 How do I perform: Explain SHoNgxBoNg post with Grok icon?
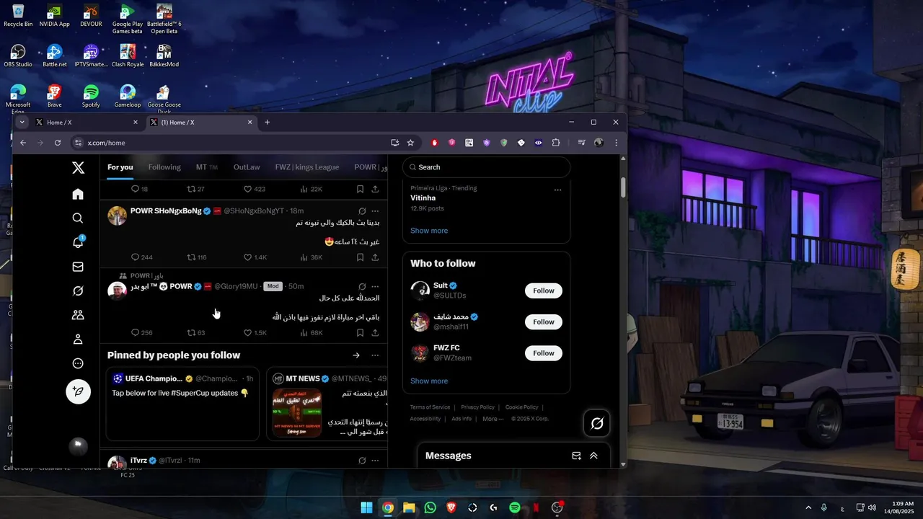(362, 211)
